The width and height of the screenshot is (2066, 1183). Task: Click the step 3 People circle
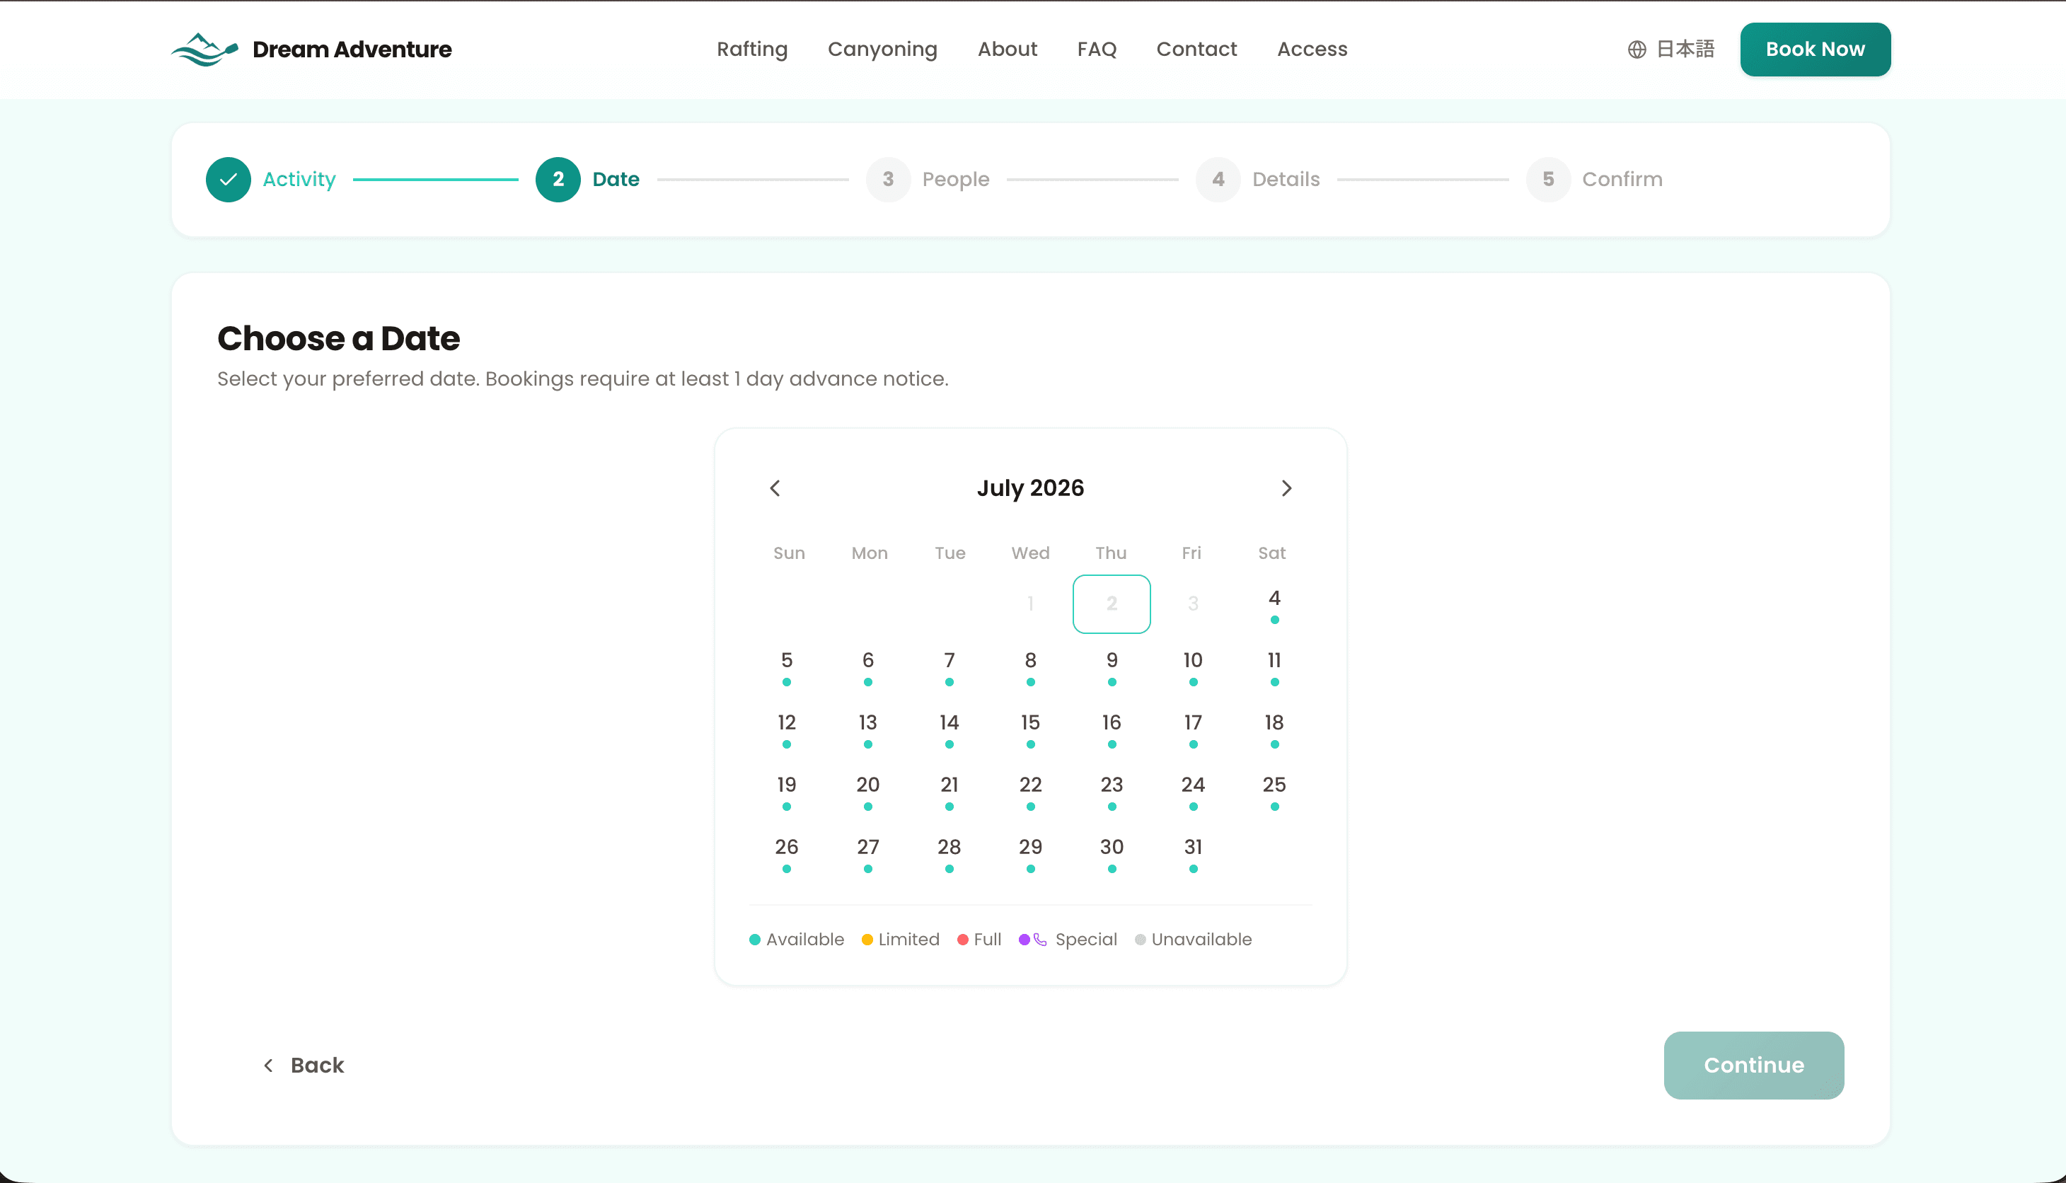click(x=888, y=180)
